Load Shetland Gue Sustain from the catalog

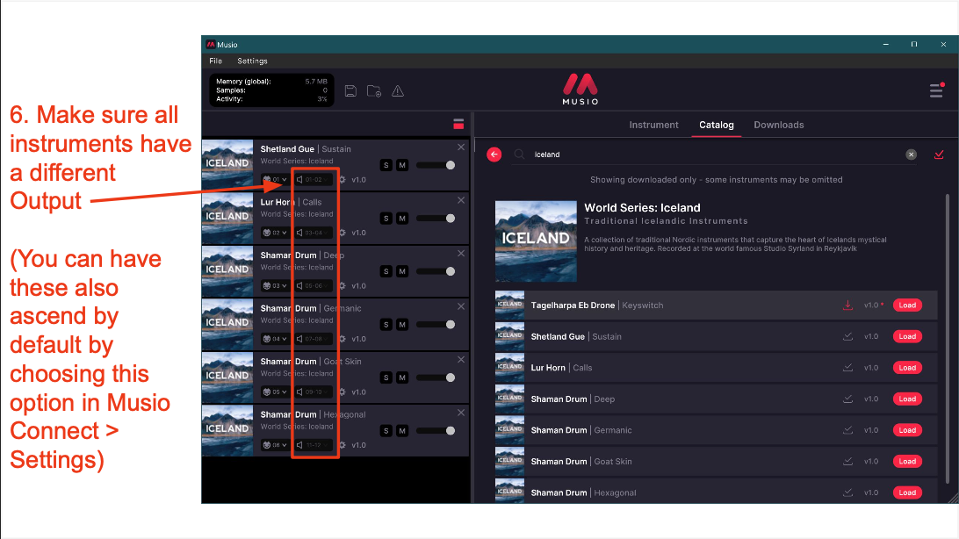click(907, 337)
